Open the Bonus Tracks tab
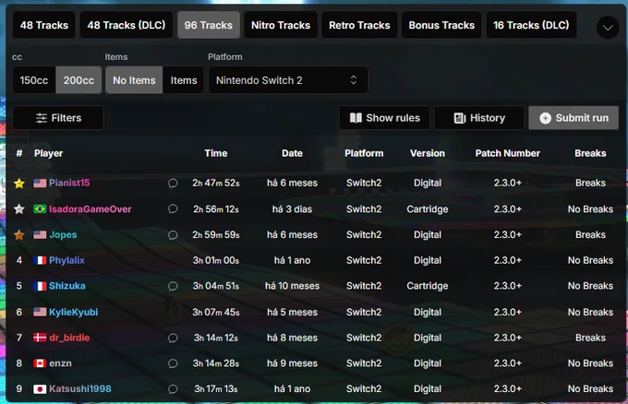The width and height of the screenshot is (628, 404). pyautogui.click(x=441, y=25)
